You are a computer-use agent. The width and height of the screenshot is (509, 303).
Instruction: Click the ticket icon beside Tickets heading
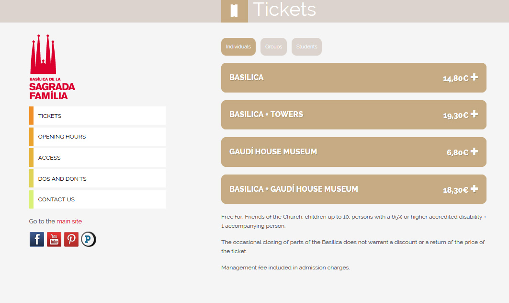click(x=234, y=11)
